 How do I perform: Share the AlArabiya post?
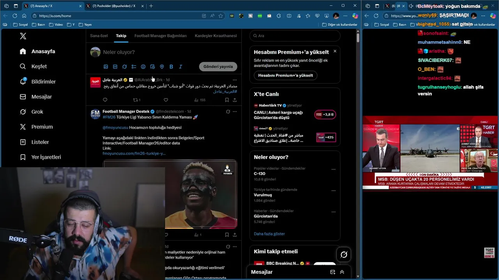[235, 100]
